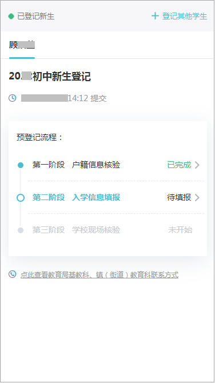
Task: Select the student name tab starting with 顾
Action: click(x=22, y=45)
